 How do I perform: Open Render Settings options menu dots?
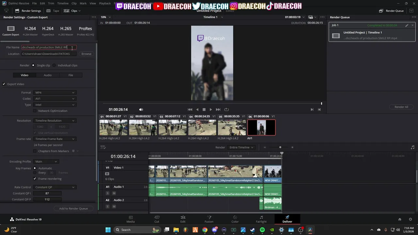coord(94,17)
